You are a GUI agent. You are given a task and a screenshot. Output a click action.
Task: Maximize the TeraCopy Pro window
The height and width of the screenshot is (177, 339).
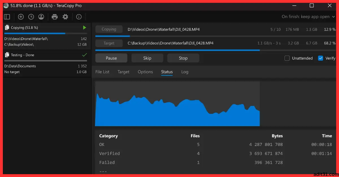click(312, 6)
